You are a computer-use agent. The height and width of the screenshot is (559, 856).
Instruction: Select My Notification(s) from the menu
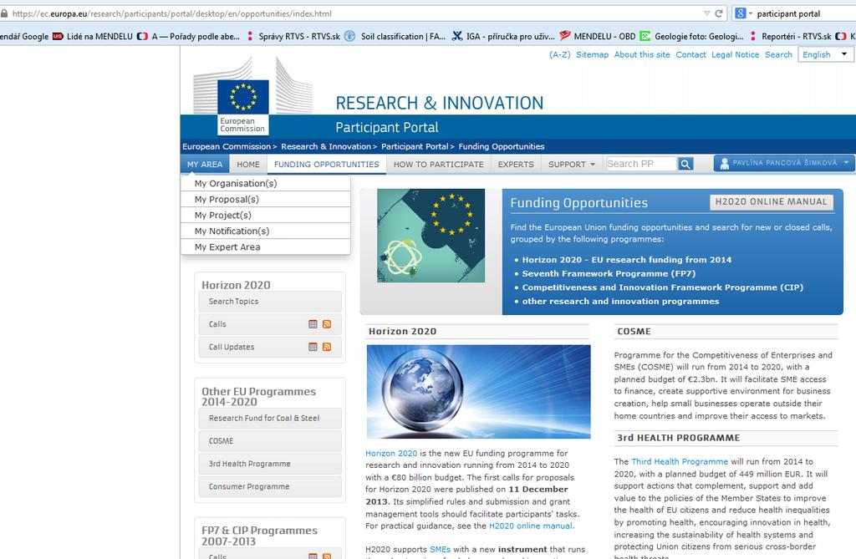[265, 231]
